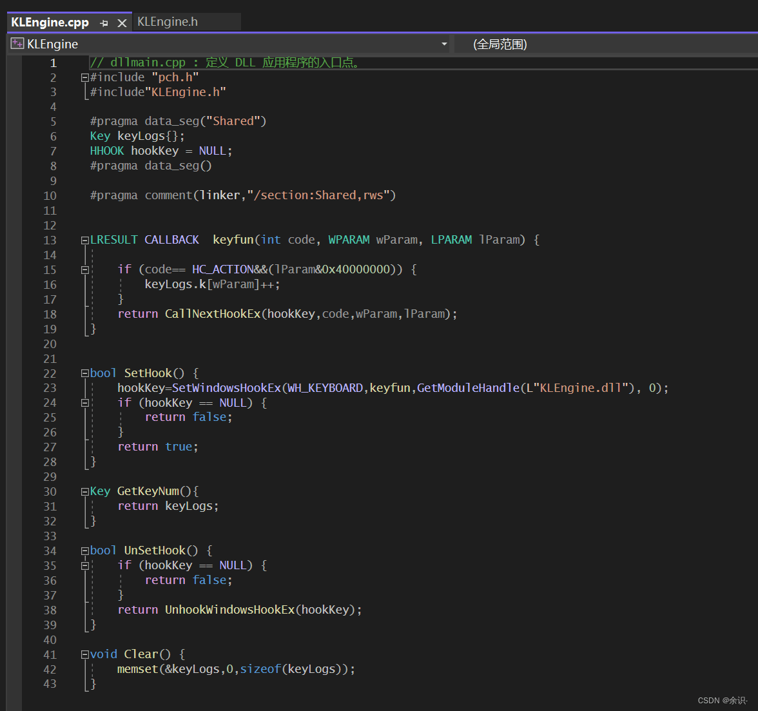This screenshot has width=758, height=711.
Task: Collapse the SetHook function at line 22
Action: 84,373
